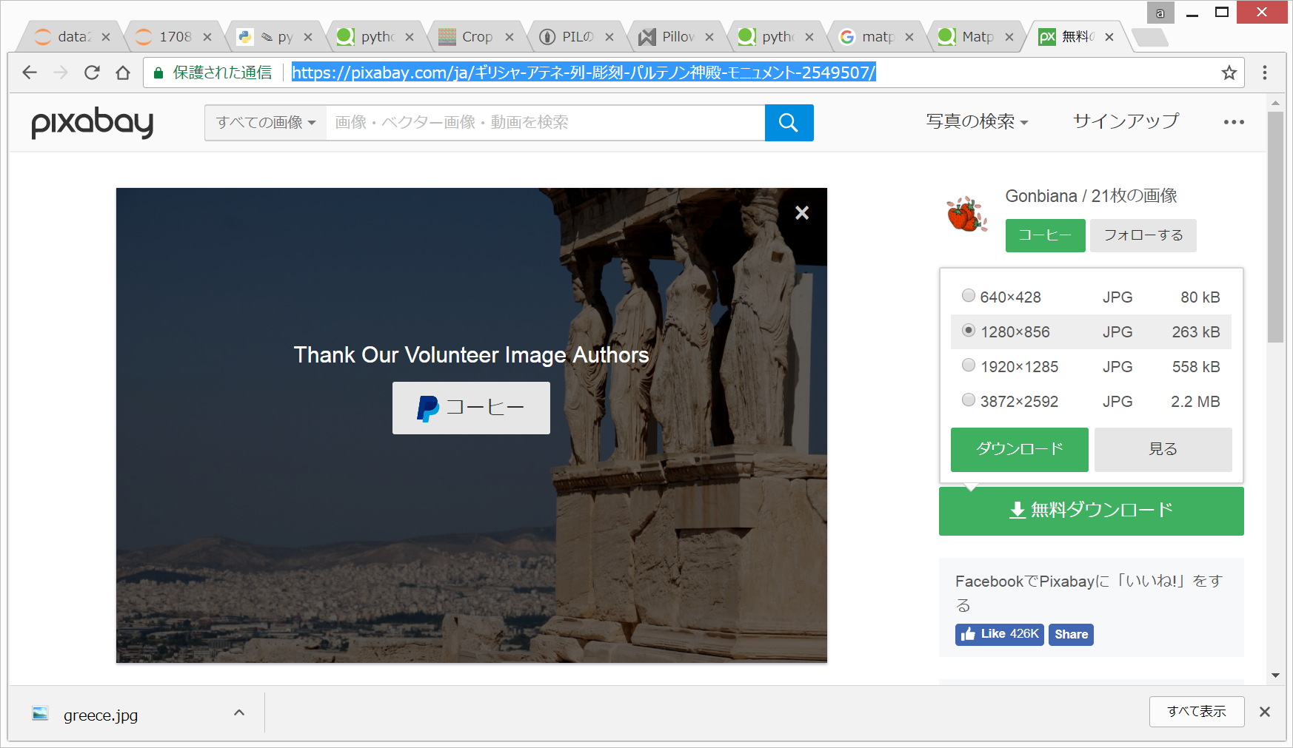Expand options for the greece.jpg download

(x=239, y=713)
